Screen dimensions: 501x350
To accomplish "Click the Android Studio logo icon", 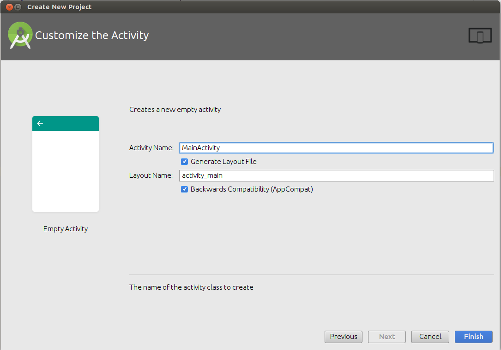I will point(20,35).
